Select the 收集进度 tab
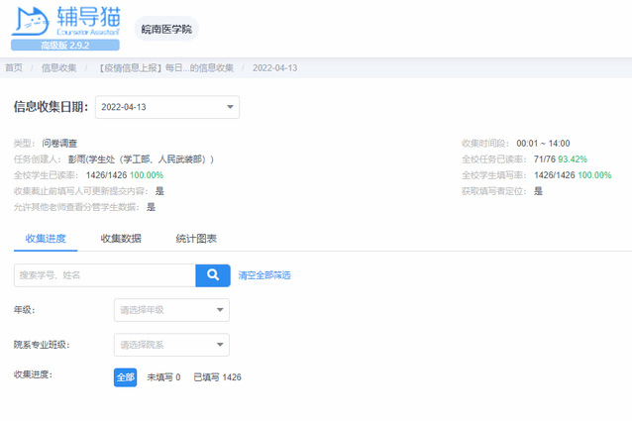Viewport: 632px width, 421px height. [46, 238]
